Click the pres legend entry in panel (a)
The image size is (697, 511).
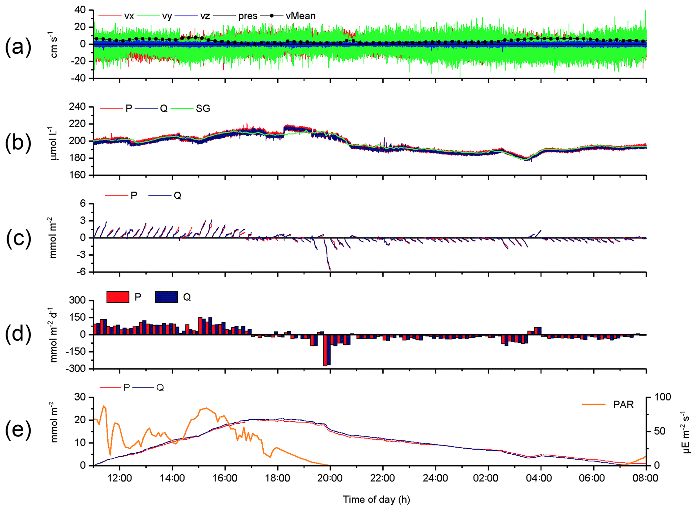[x=248, y=16]
